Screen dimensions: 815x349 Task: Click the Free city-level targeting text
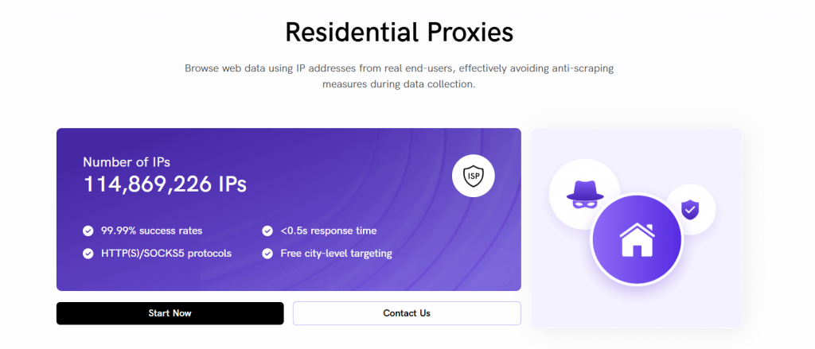click(x=336, y=254)
